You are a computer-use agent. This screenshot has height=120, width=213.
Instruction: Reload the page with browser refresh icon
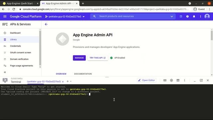pos(14,9)
